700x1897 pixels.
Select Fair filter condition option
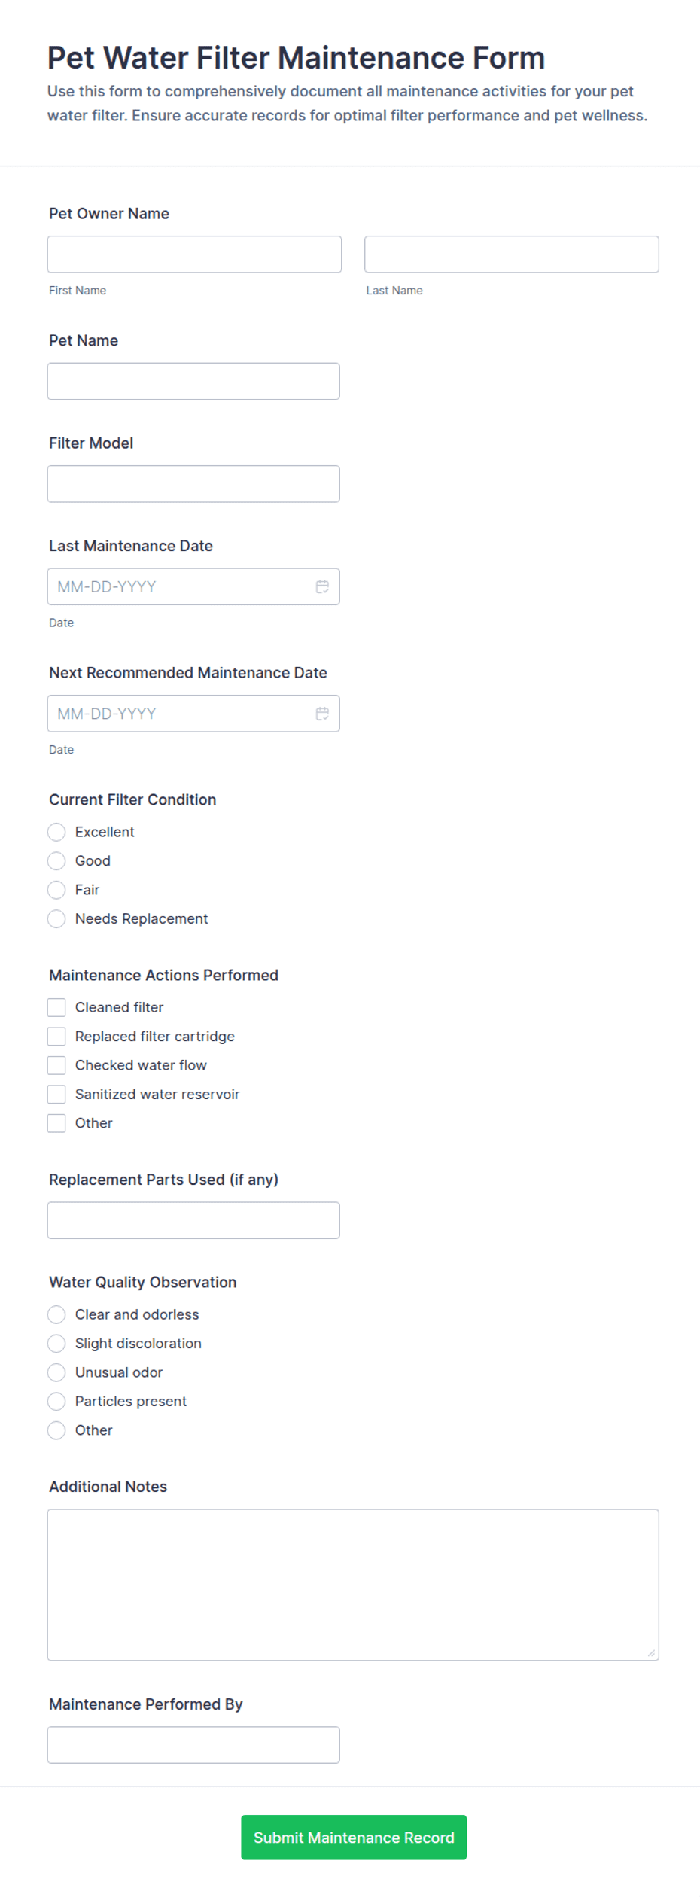click(56, 890)
